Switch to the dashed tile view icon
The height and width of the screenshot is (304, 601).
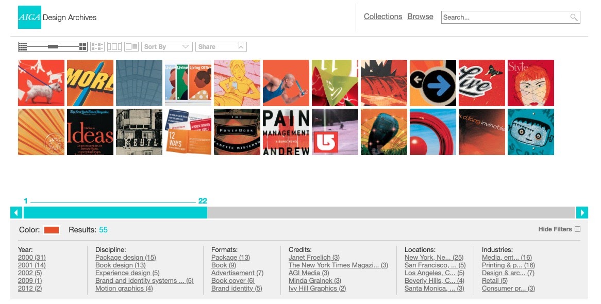click(97, 47)
